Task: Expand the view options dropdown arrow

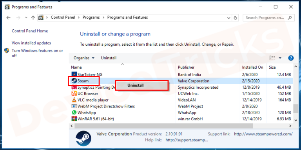Action: point(280,58)
